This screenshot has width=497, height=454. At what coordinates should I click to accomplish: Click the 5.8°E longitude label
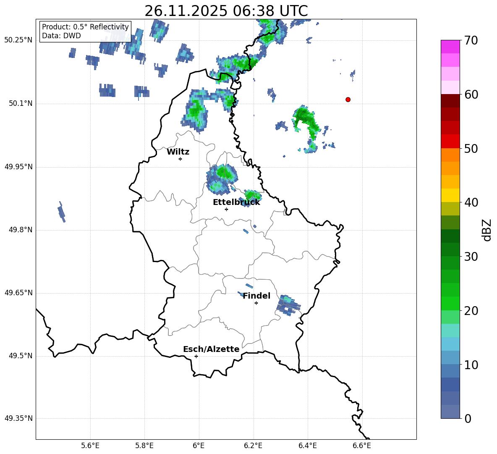[x=144, y=446]
